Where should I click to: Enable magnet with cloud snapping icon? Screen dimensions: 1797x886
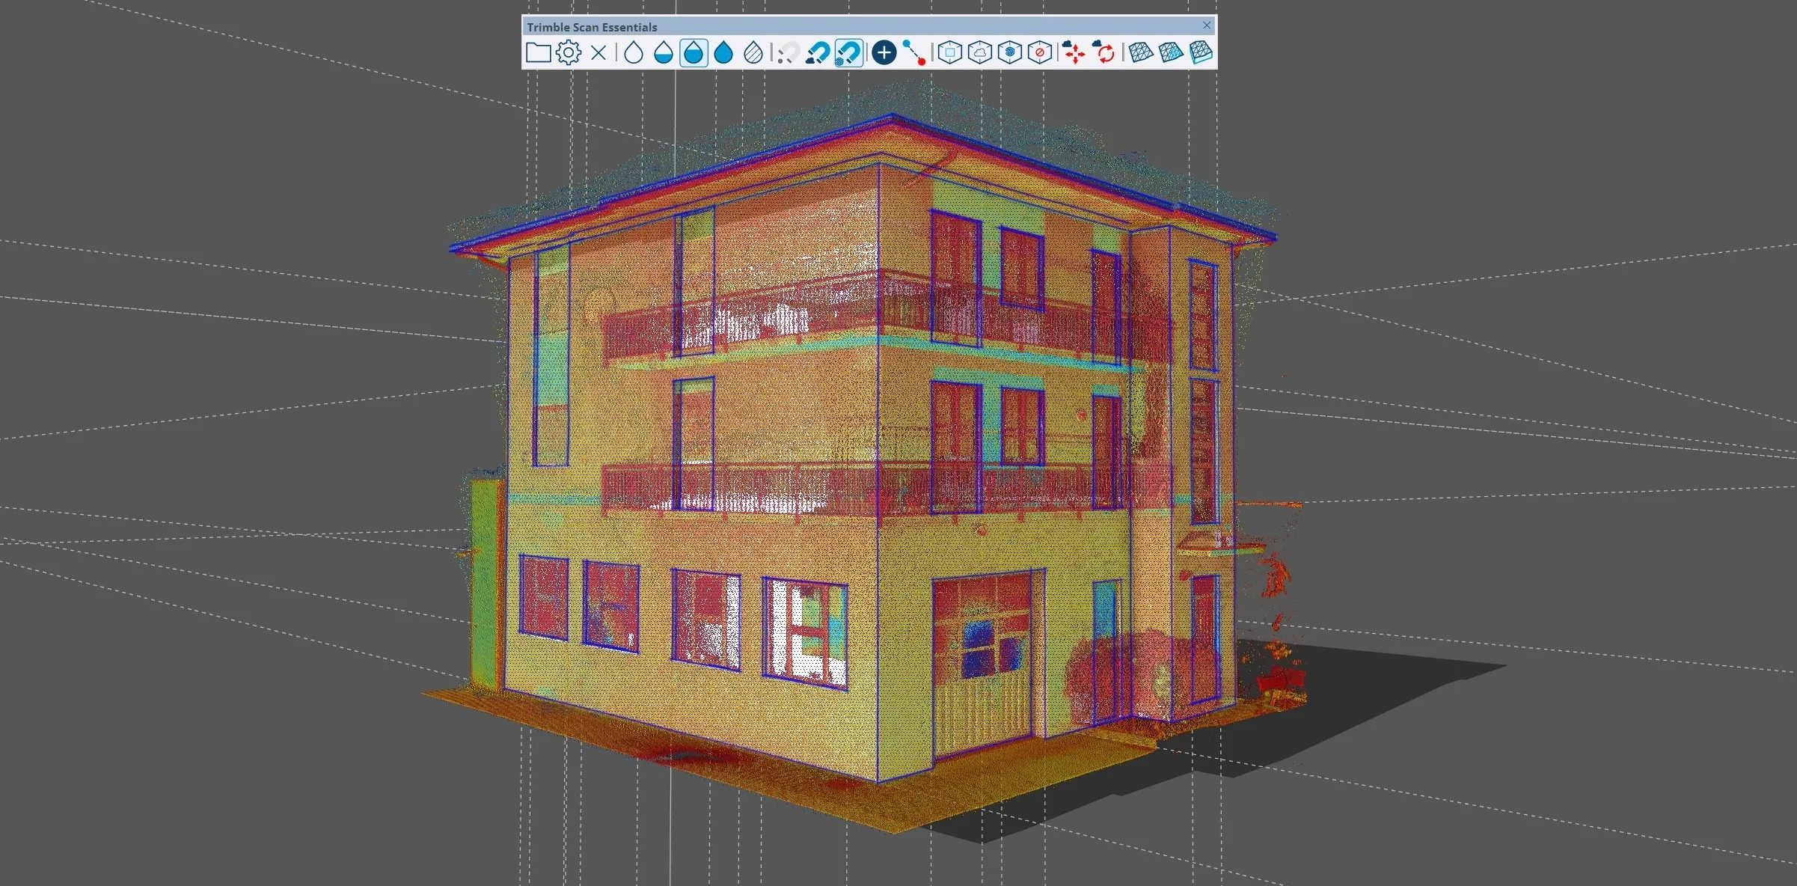[817, 53]
